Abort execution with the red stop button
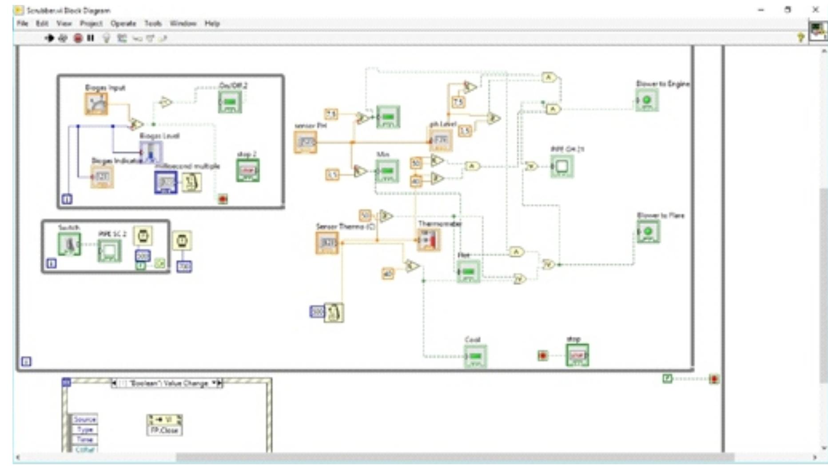The width and height of the screenshot is (828, 466). [78, 38]
